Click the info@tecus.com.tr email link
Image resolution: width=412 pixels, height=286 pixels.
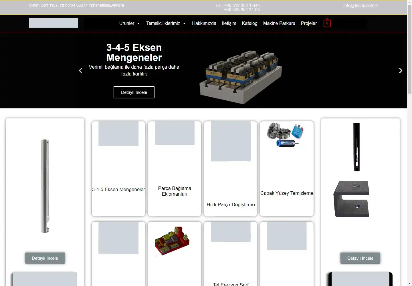click(360, 5)
